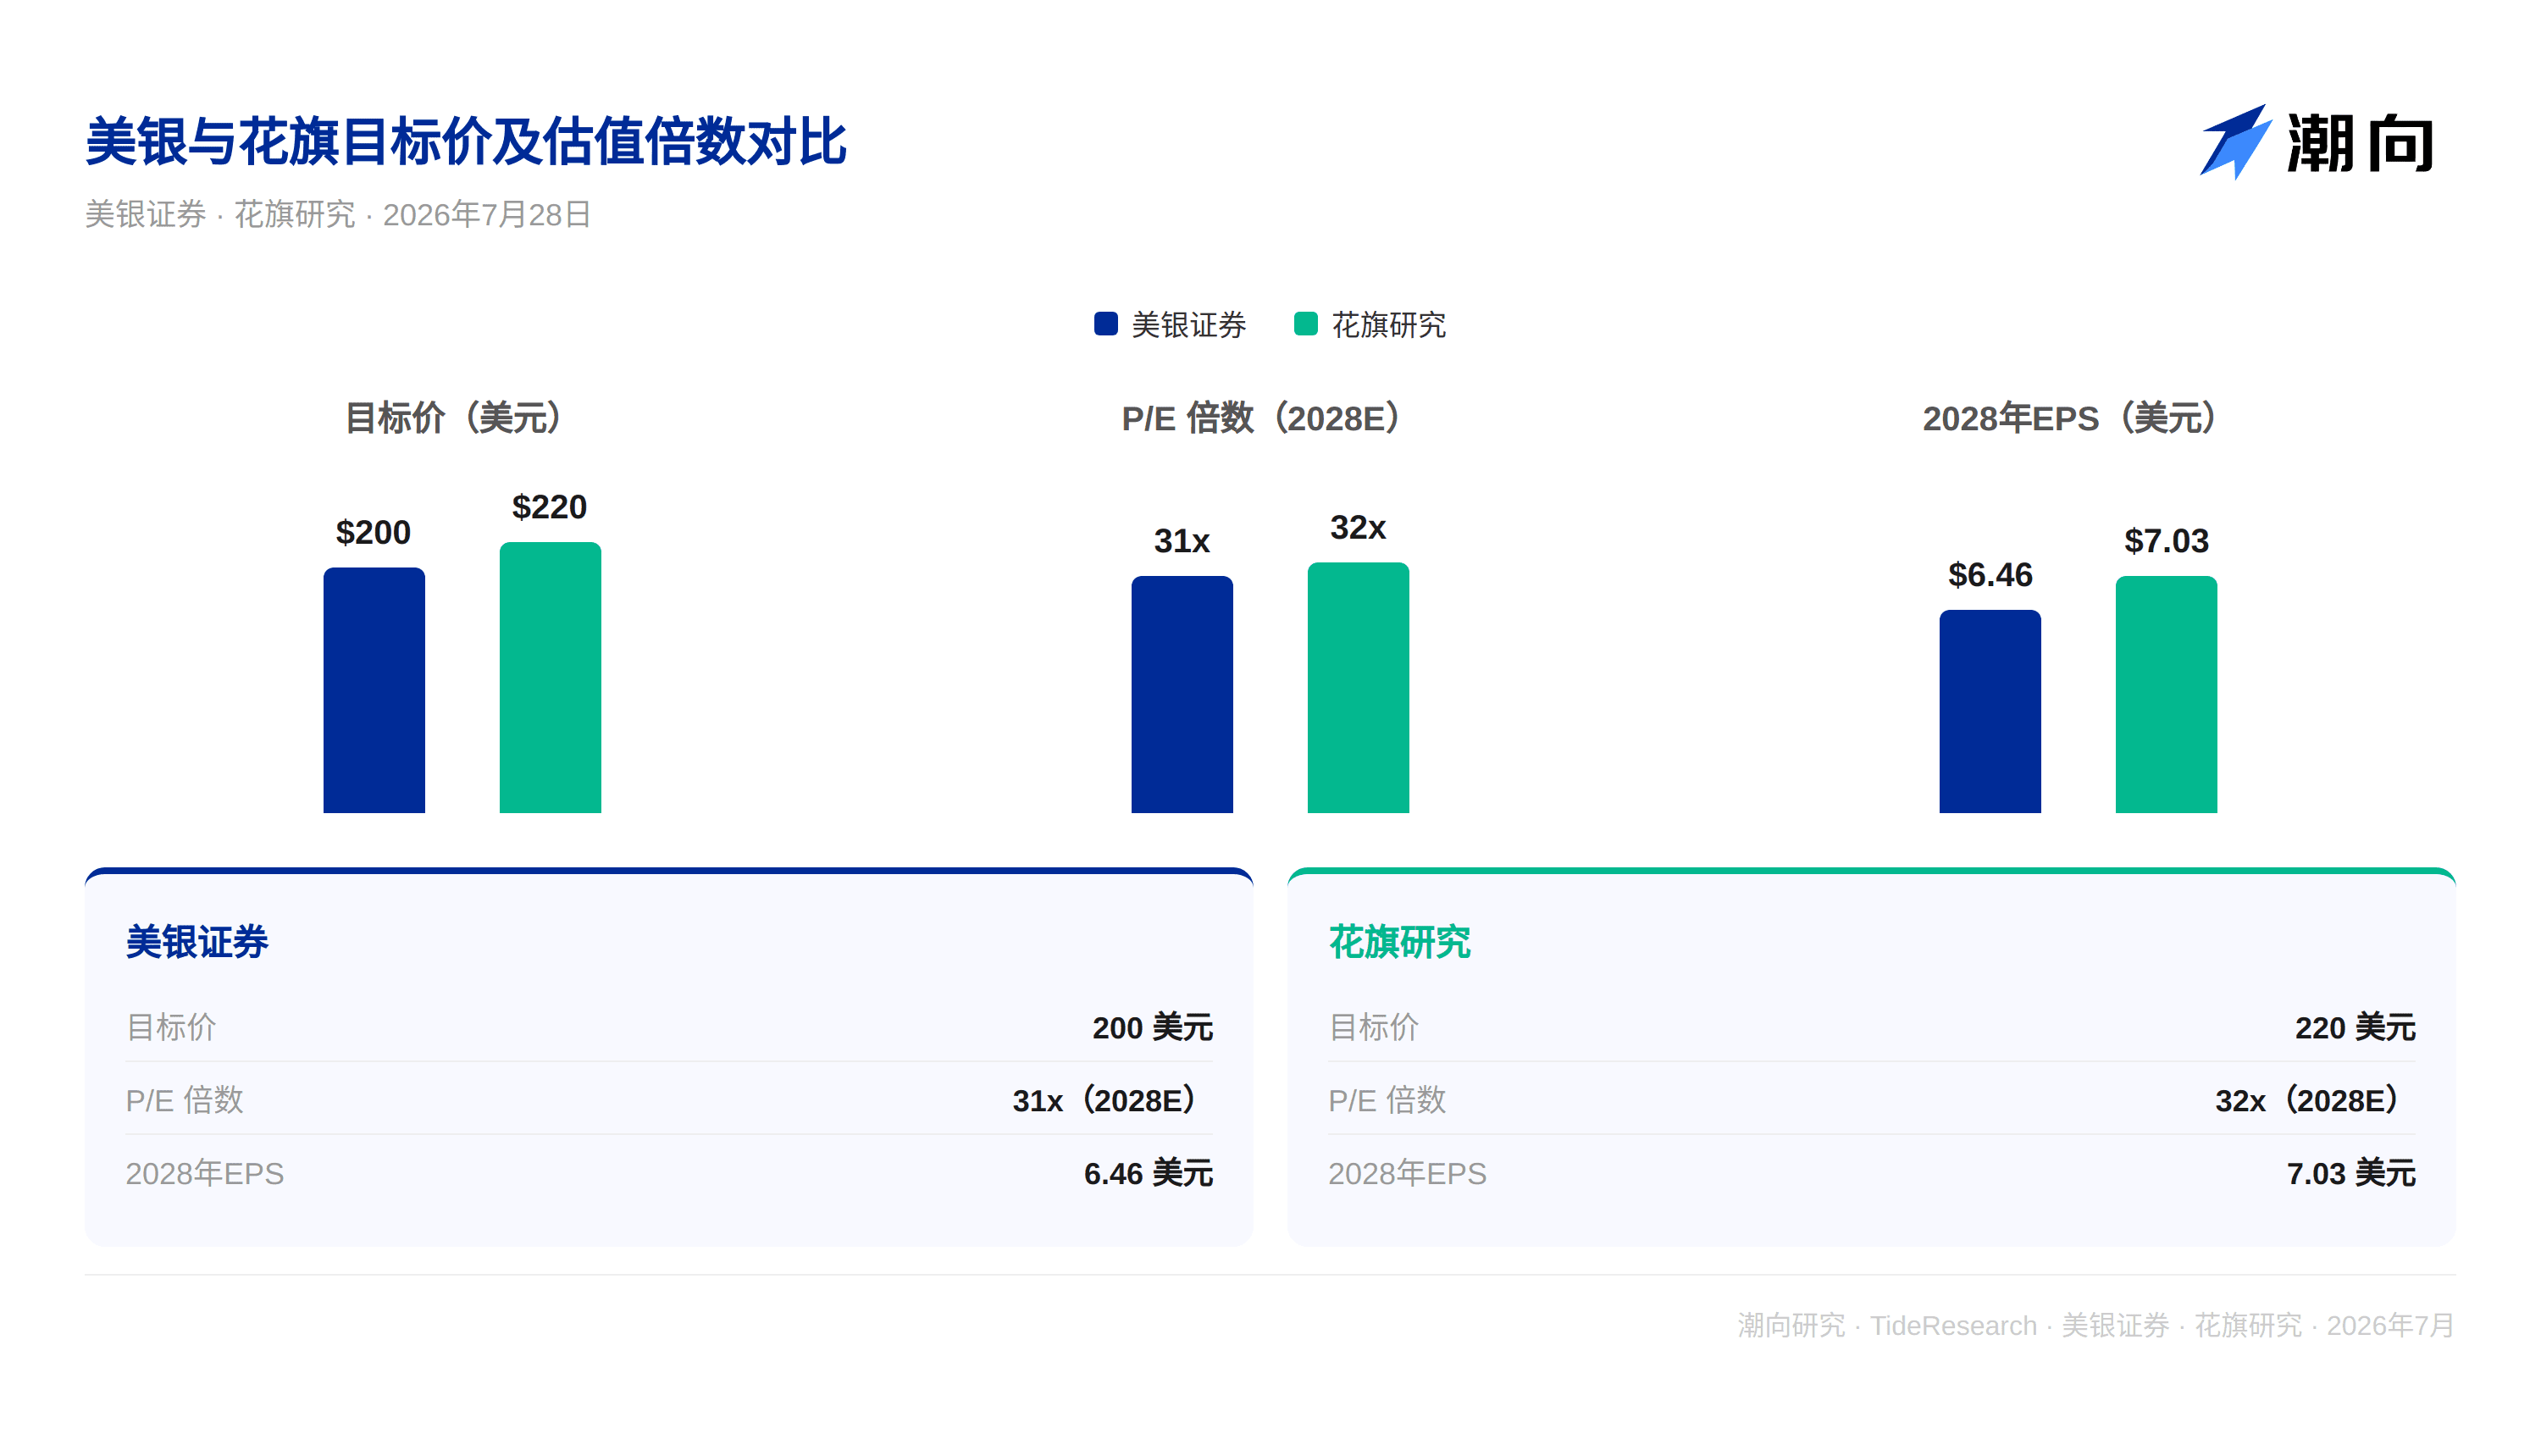The image size is (2541, 1445).
Task: Click 2028年EPS label in 花旗研究 card
Action: [1407, 1173]
